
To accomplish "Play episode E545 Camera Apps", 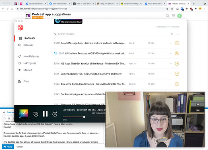I will 177,74.
